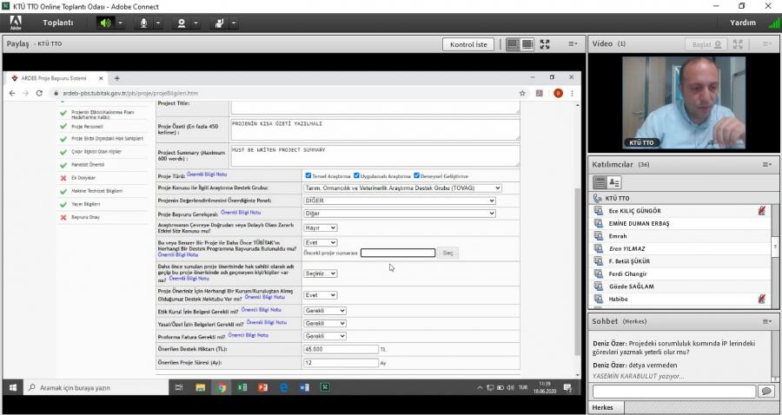
Task: Uncheck the Temel Araştırma checkbox
Action: click(308, 175)
